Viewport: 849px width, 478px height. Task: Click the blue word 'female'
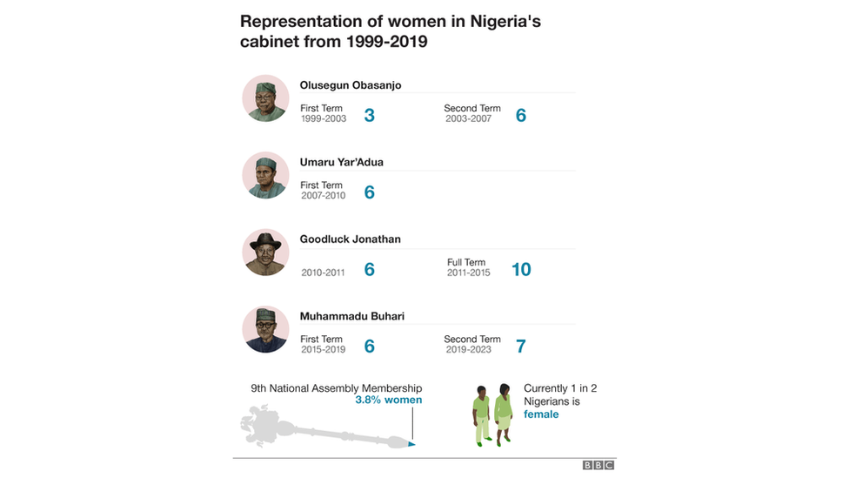(x=541, y=414)
